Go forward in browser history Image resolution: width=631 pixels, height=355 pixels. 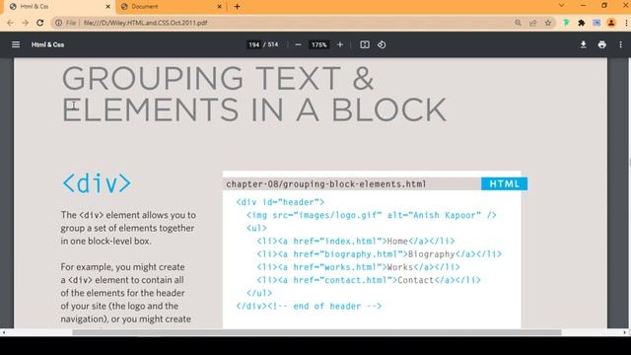pyautogui.click(x=25, y=23)
